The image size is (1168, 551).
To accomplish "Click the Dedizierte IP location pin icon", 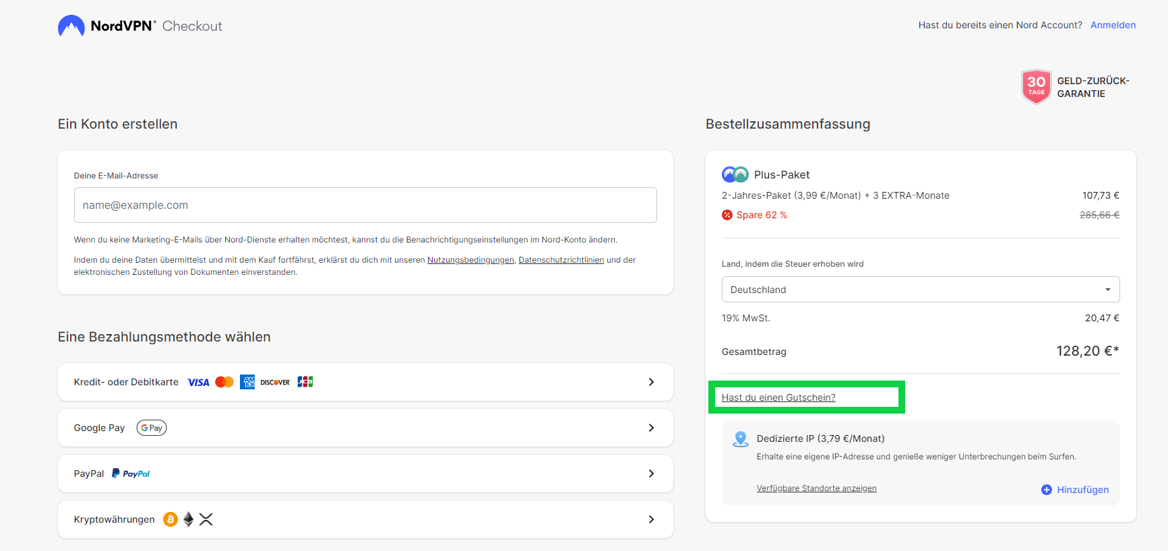I will (x=741, y=439).
